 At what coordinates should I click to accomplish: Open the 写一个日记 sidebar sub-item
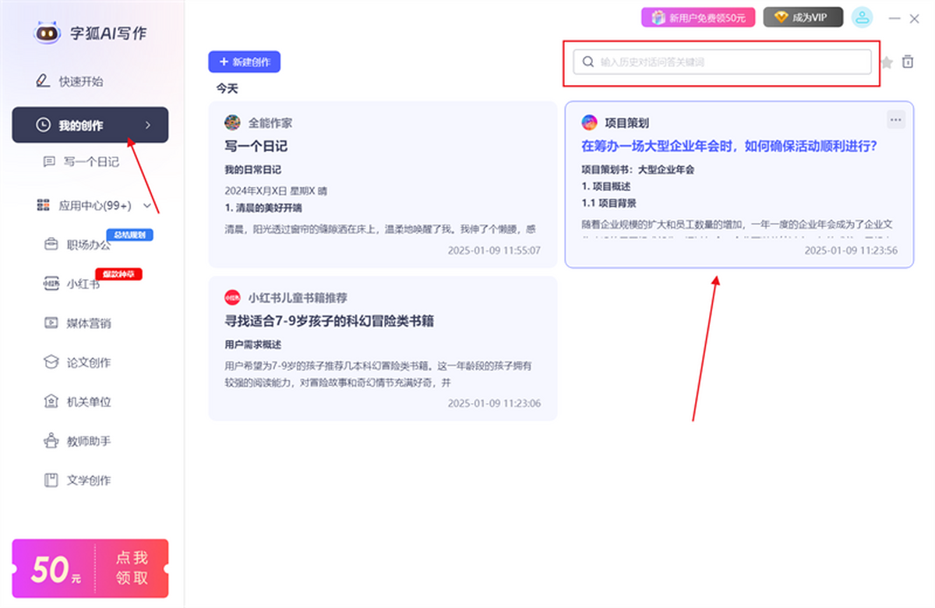tap(90, 161)
